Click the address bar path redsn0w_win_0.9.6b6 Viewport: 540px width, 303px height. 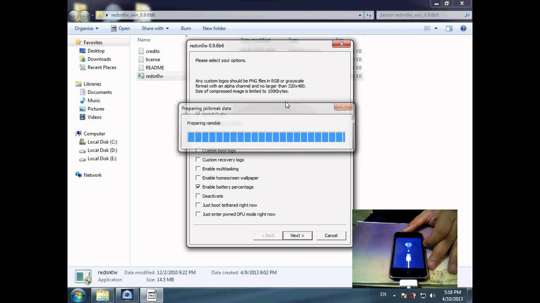(x=133, y=15)
